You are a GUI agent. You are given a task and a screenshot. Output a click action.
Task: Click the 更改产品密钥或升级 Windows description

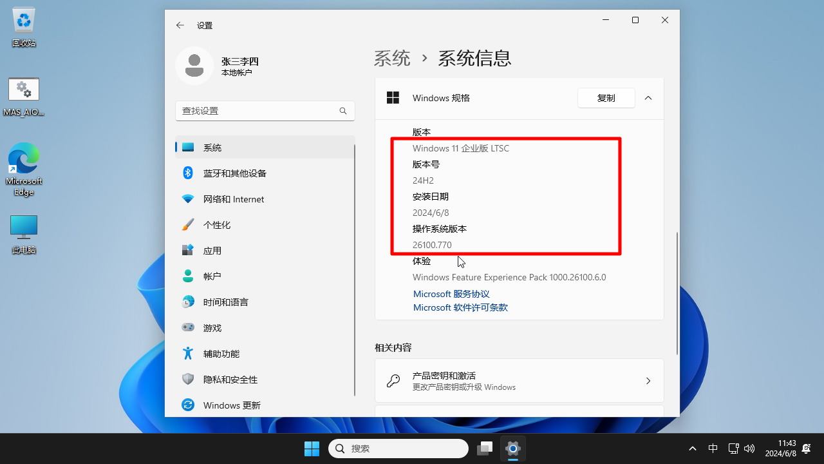pos(464,387)
